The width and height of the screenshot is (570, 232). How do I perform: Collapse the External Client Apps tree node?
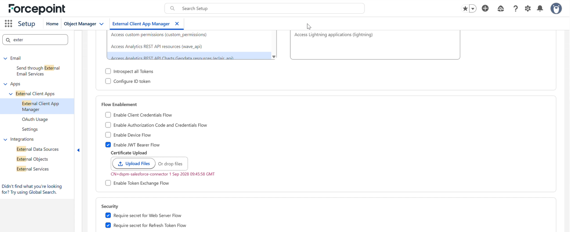[x=11, y=94]
